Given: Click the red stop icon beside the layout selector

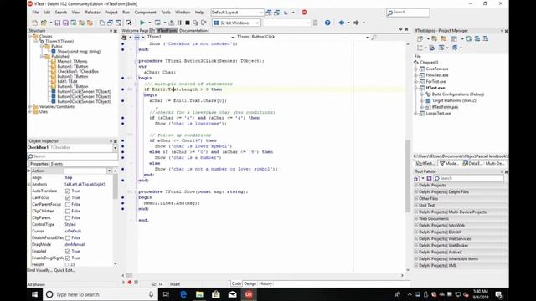Looking at the screenshot, I should point(304,13).
